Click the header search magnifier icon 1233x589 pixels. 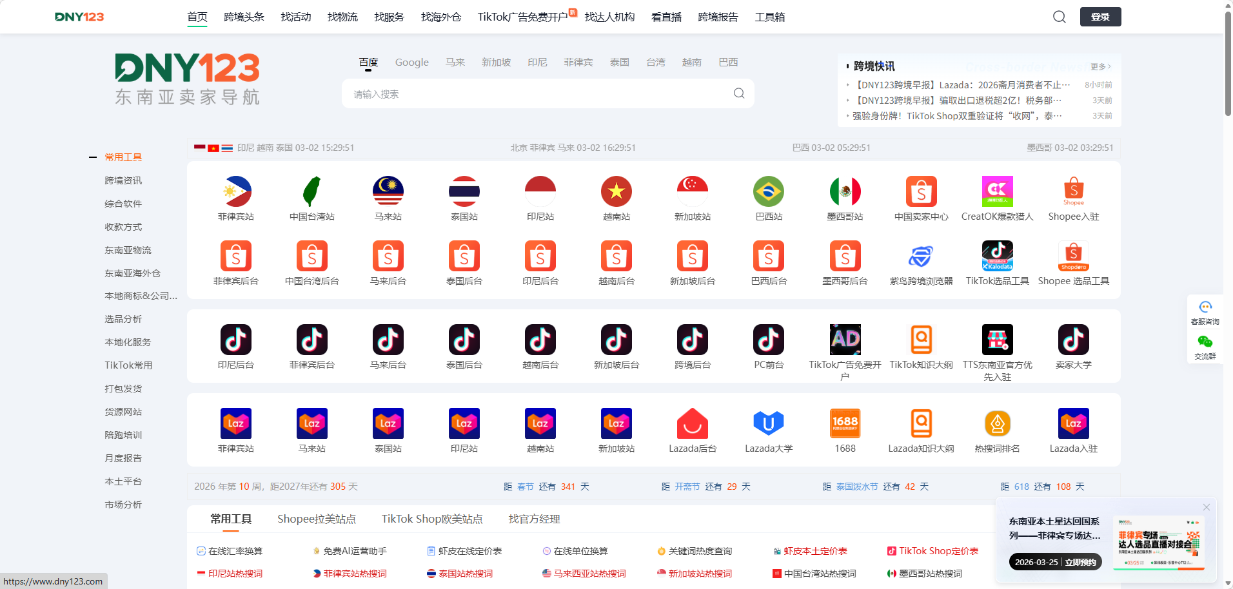(1060, 17)
